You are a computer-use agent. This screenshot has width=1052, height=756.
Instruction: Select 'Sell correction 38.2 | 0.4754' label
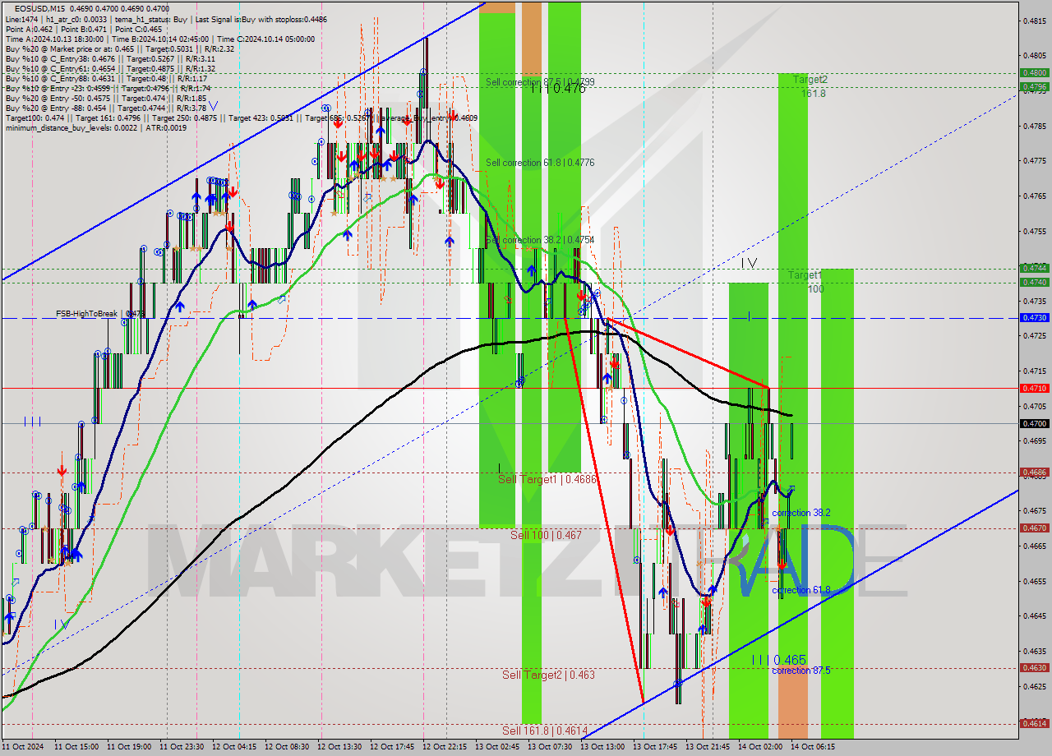(539, 240)
